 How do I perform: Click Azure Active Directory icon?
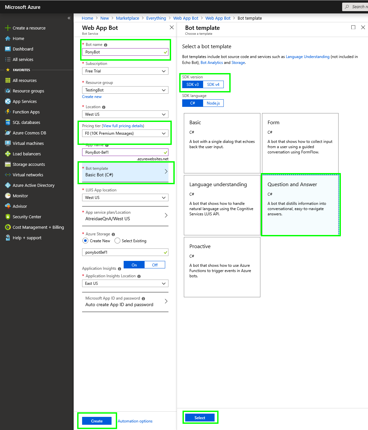(8, 185)
